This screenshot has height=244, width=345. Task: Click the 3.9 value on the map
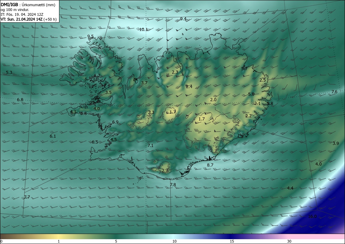coord(336,143)
